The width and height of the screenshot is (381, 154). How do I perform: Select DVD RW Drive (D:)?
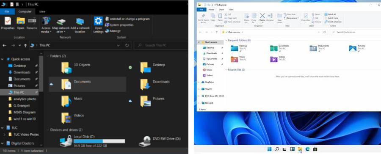[x=160, y=141]
